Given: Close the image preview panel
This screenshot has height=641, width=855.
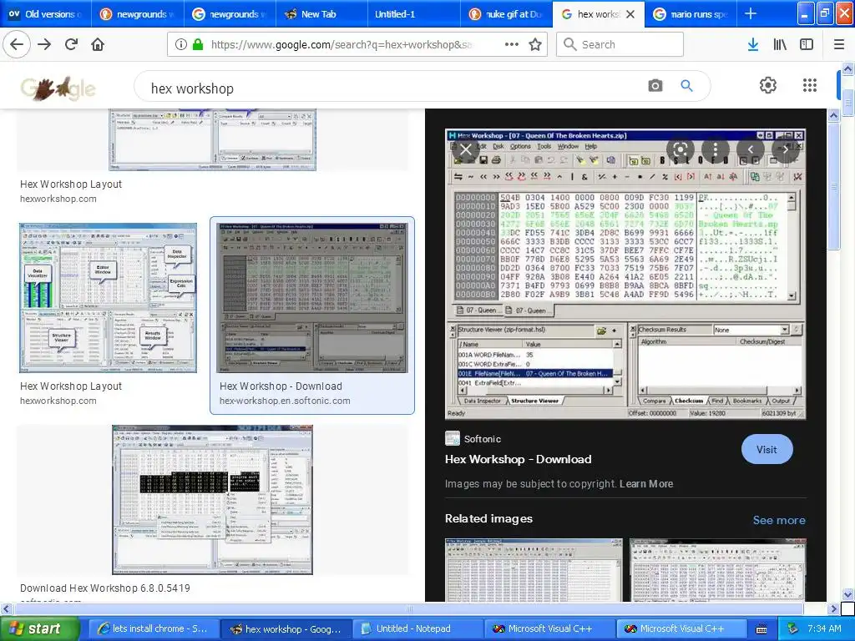Looking at the screenshot, I should click(466, 149).
